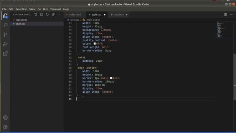The width and height of the screenshot is (236, 133).
Task: Open the Selection menu
Action: [x=21, y=9]
